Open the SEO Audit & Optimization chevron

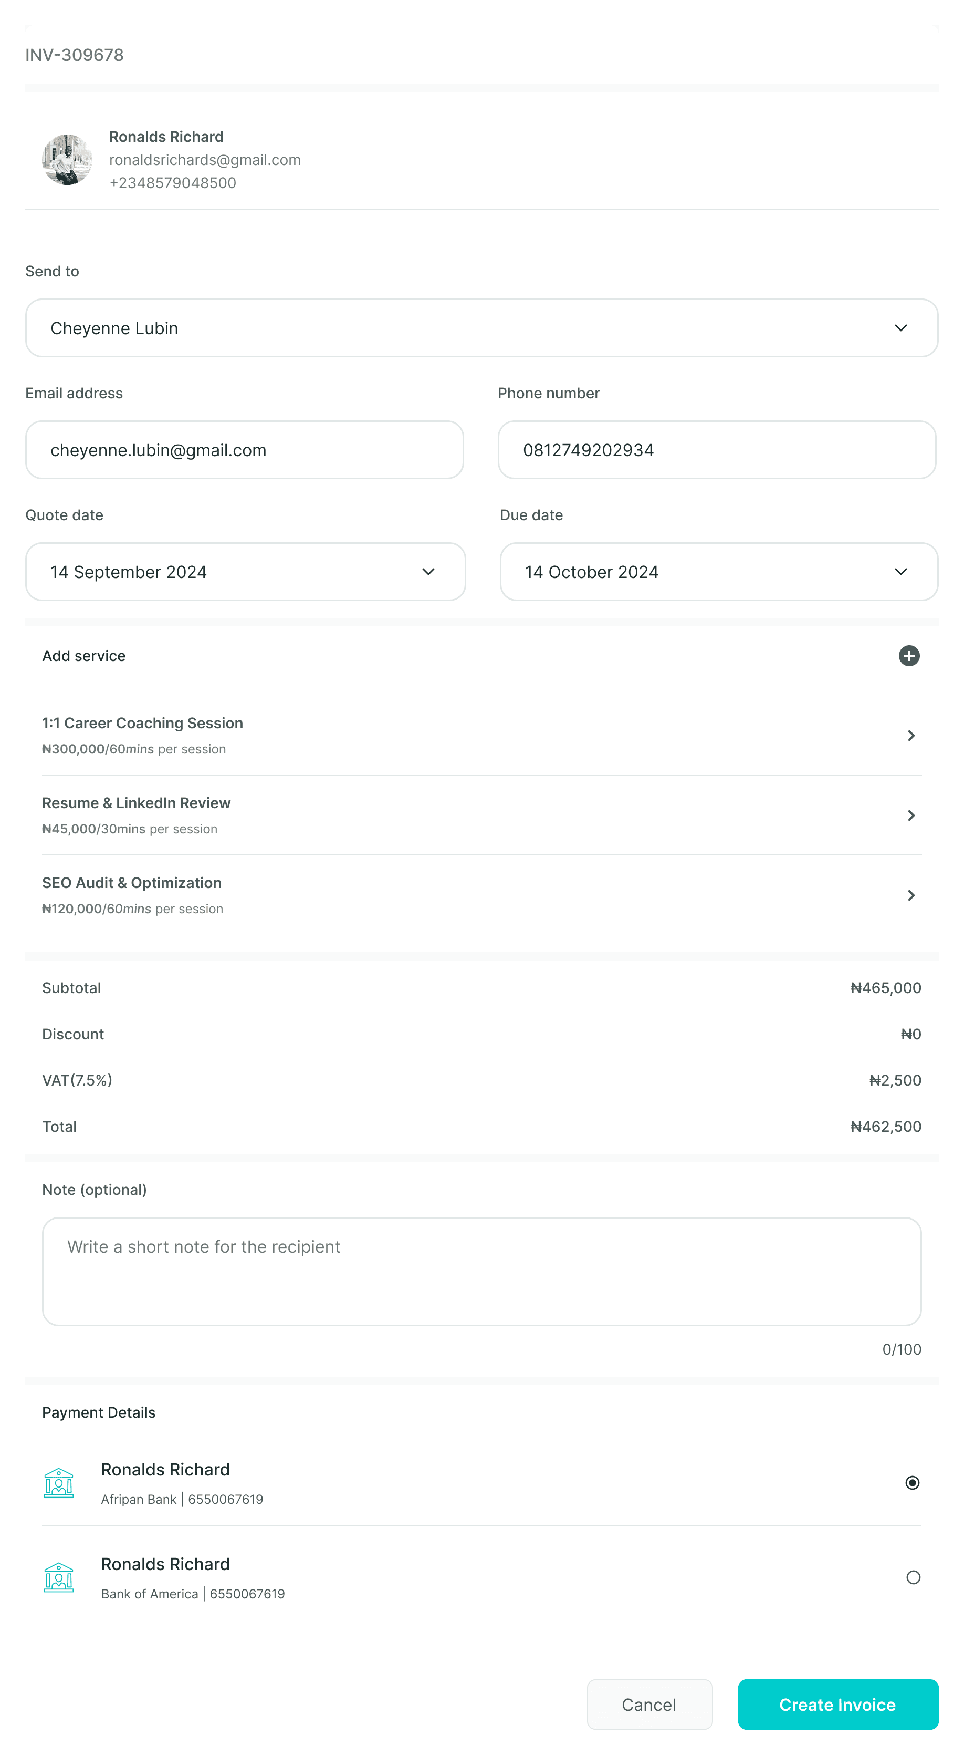coord(911,894)
